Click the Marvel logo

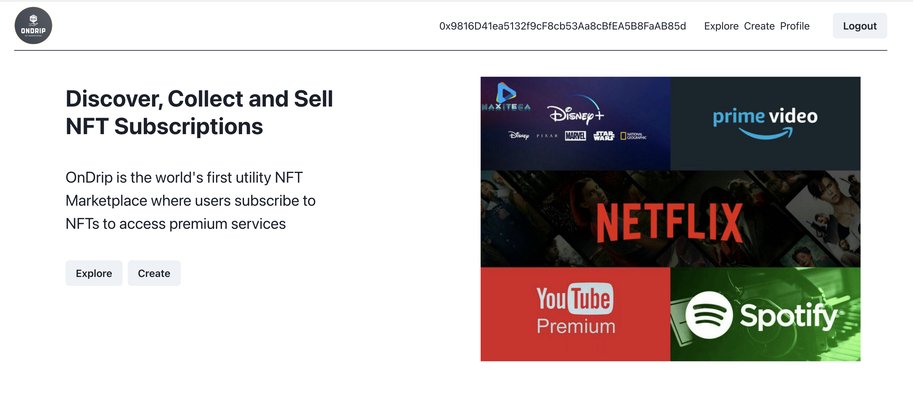coord(575,136)
